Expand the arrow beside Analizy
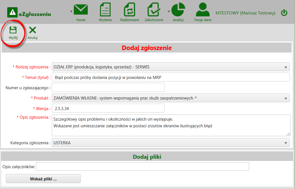Image resolution: width=295 pixels, height=189 pixels. point(169,11)
